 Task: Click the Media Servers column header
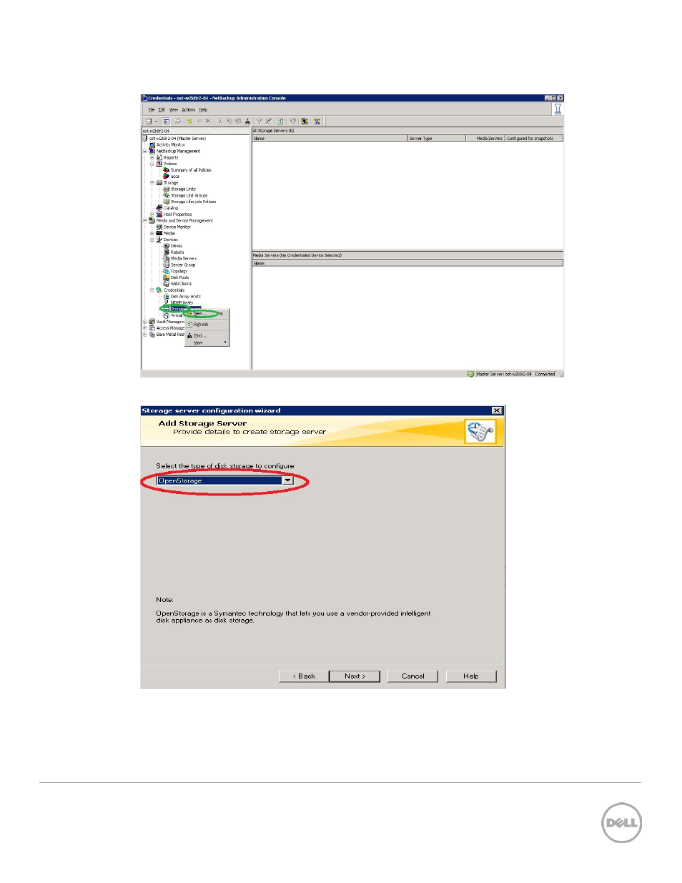pos(485,139)
